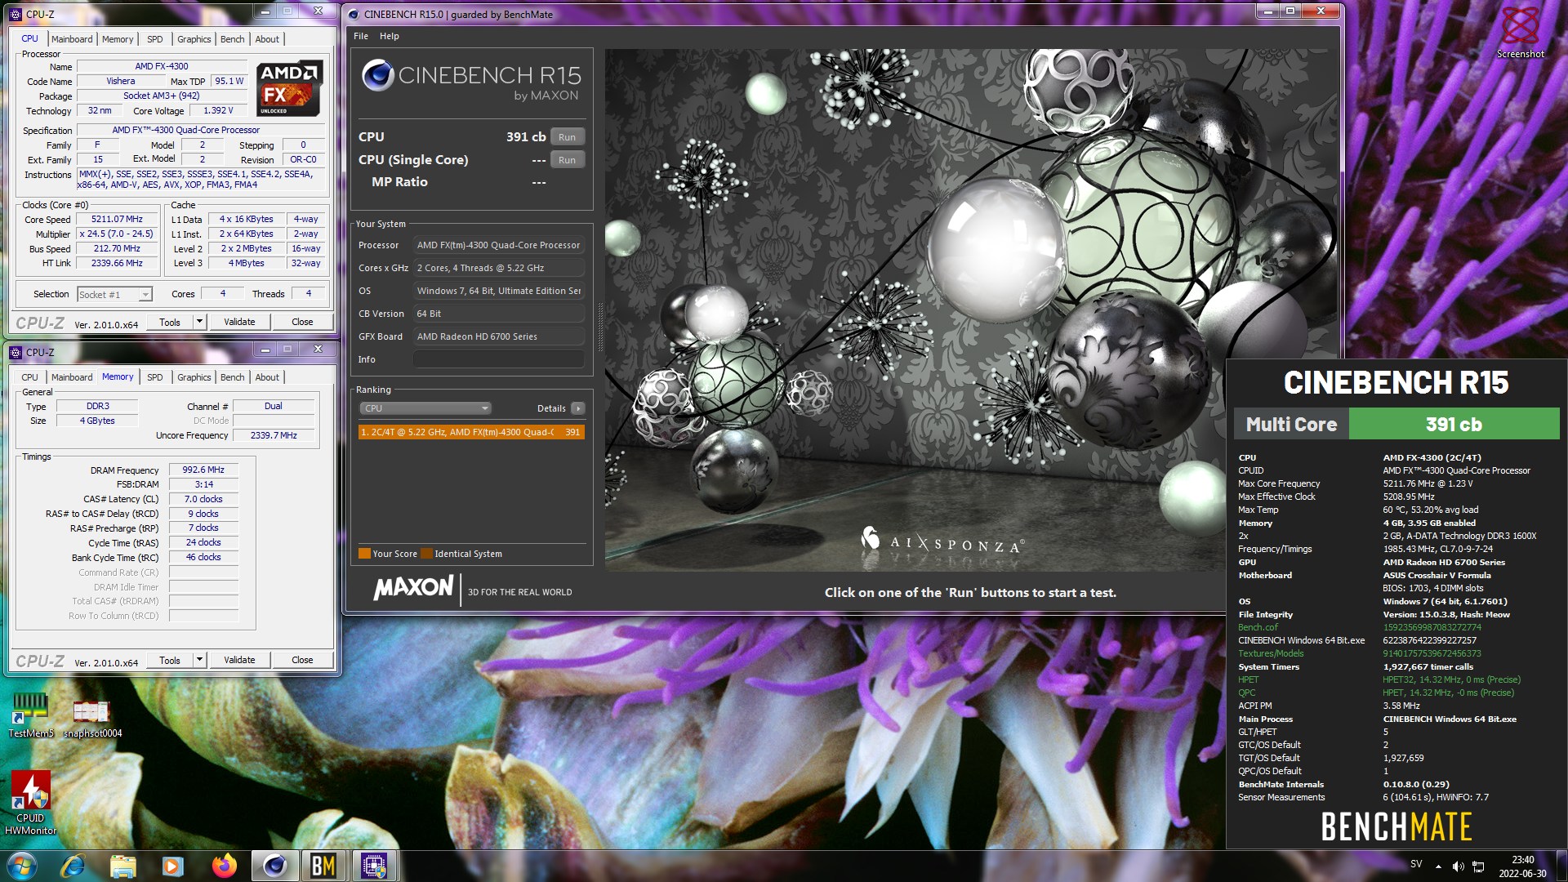
Task: Click Validate in Memory CPU-Z window
Action: coord(239,660)
